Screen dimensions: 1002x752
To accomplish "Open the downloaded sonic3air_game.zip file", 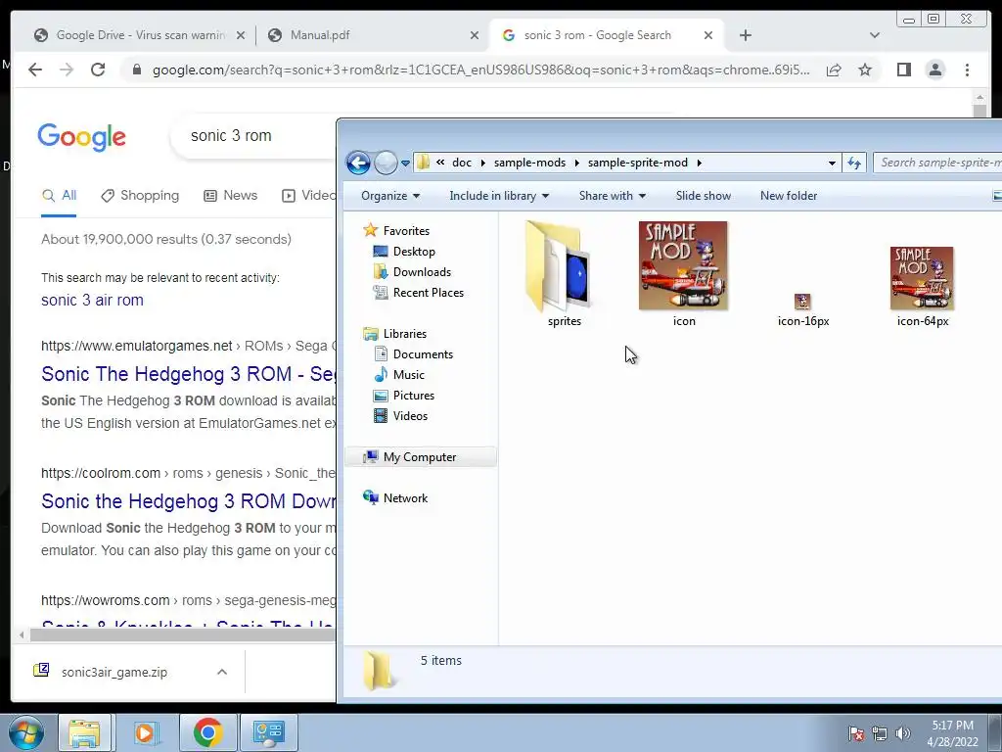I will [x=114, y=672].
